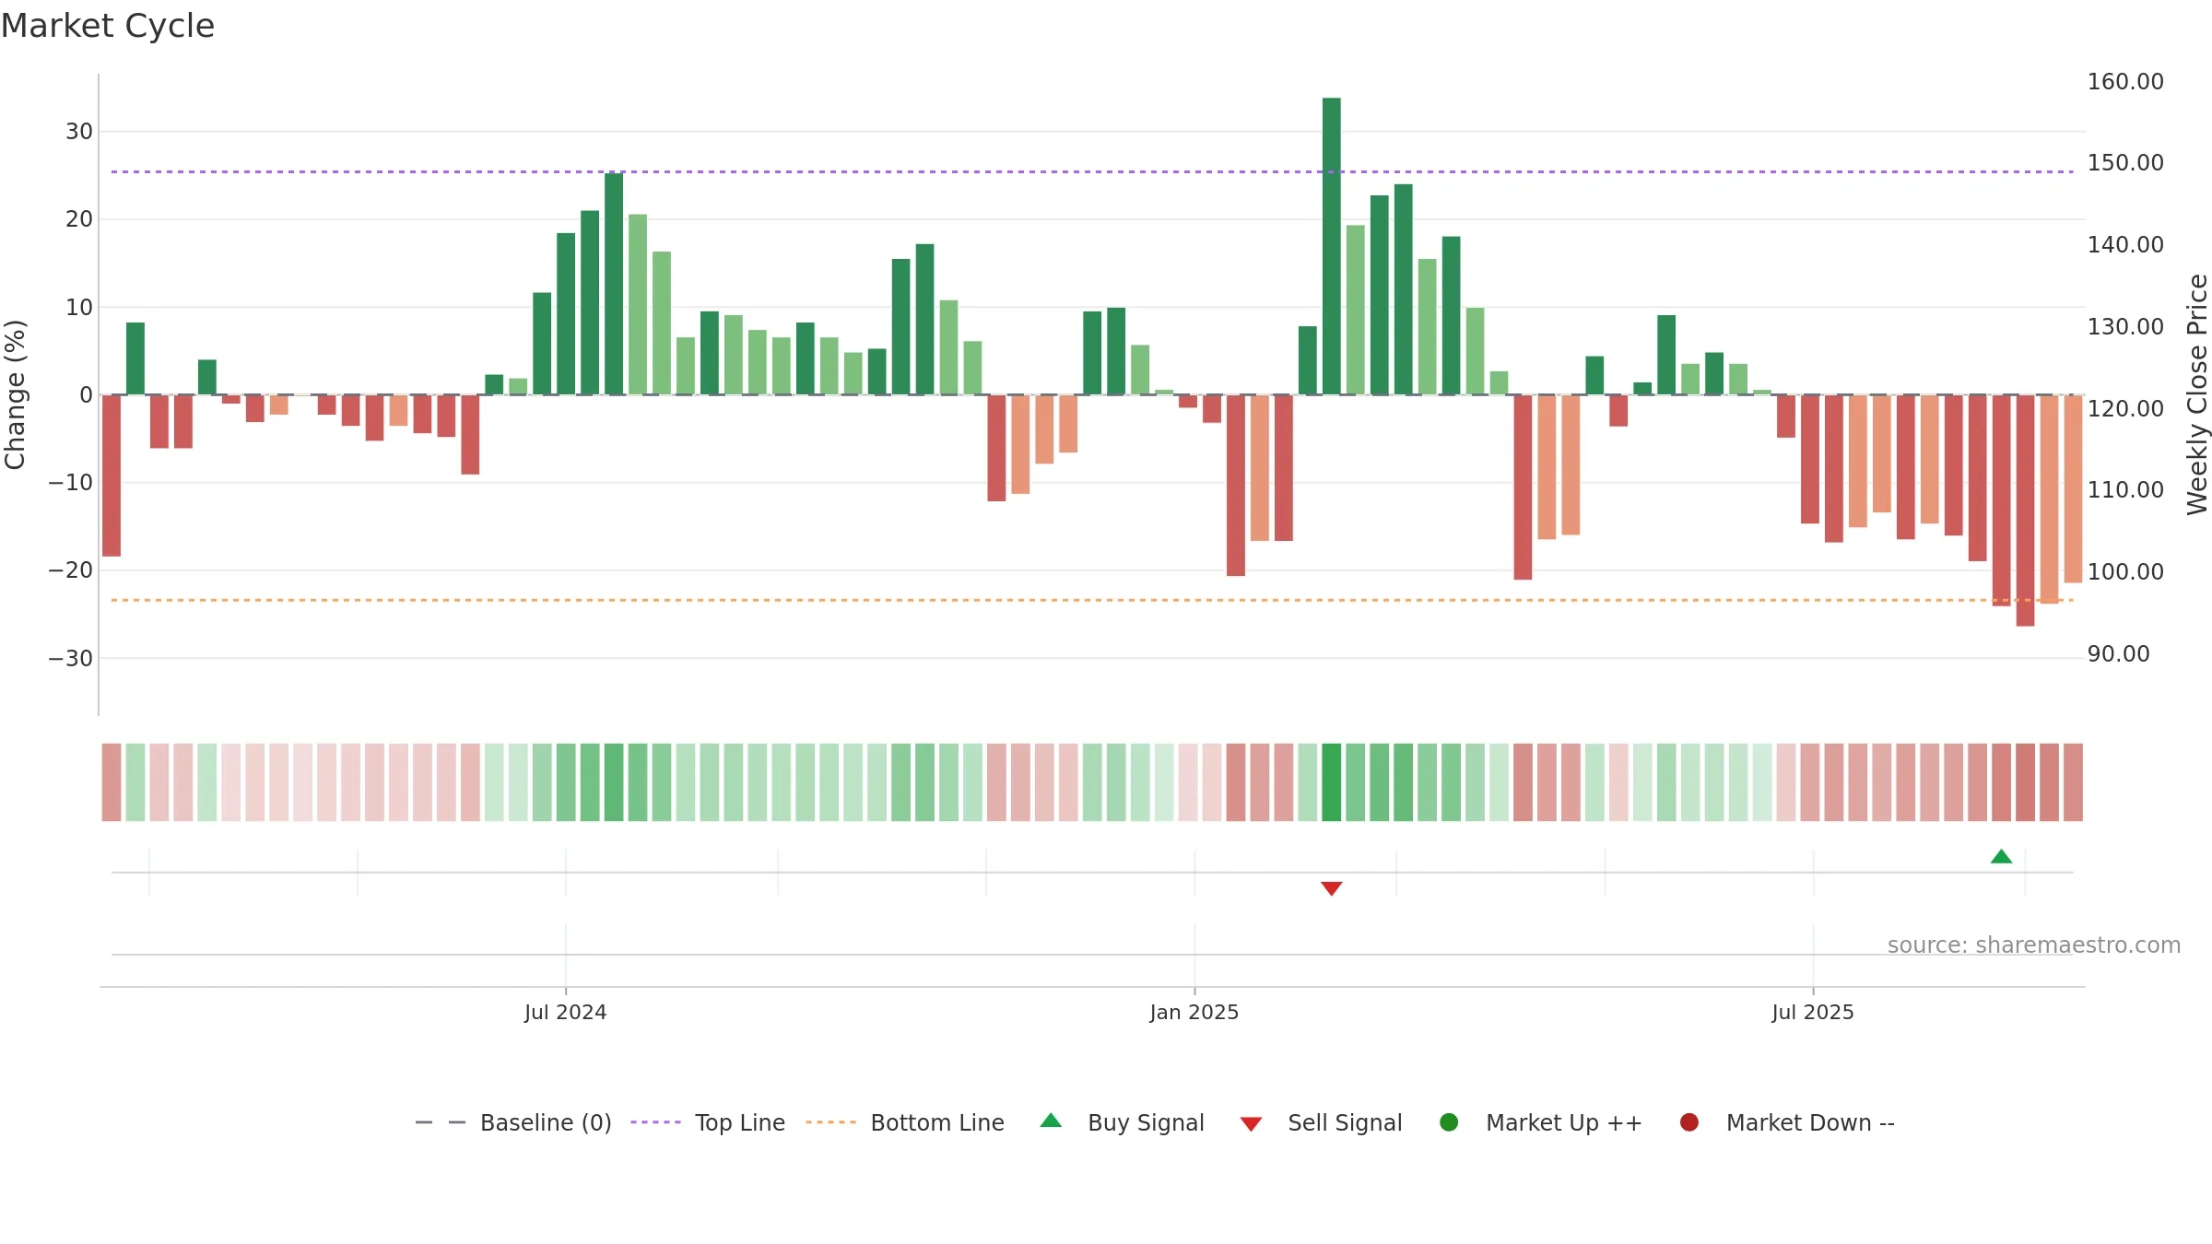Click the 120.00 price axis label
This screenshot has height=1244, width=2212.
coord(2125,409)
